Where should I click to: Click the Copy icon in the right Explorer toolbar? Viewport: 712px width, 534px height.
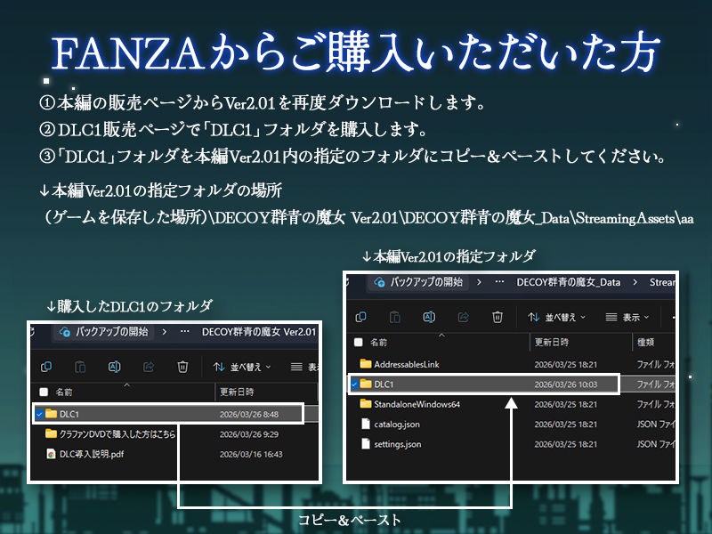[361, 317]
